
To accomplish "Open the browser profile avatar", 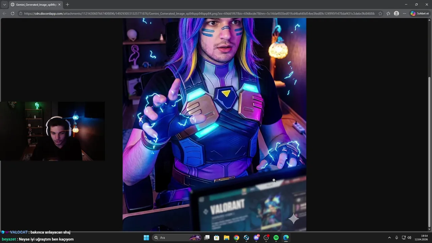I will click(396, 13).
